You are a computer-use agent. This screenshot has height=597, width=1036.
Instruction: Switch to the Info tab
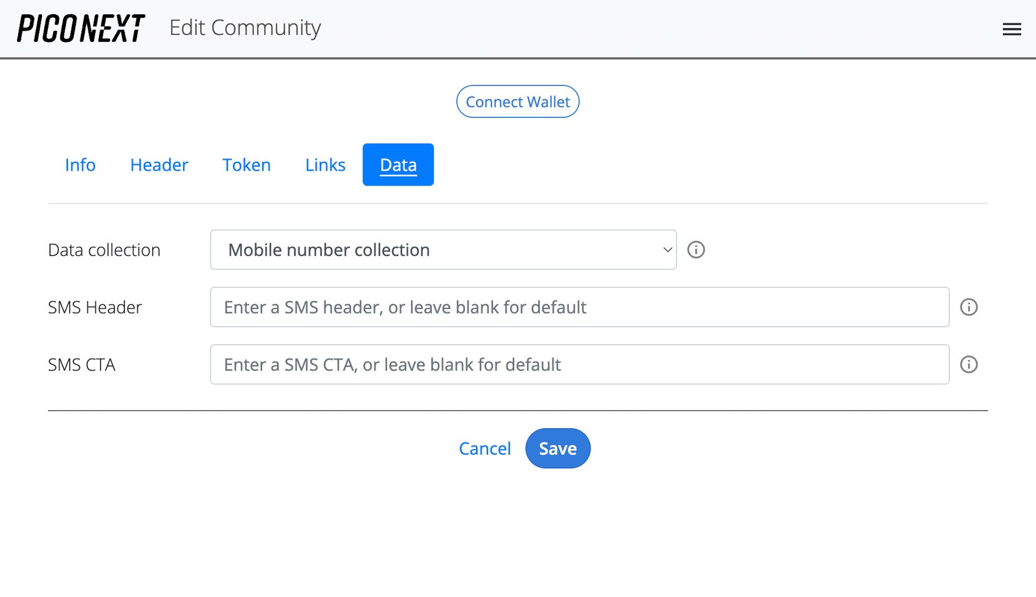pos(80,165)
